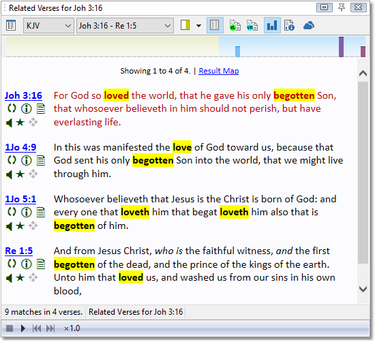Image resolution: width=375 pixels, height=342 pixels.
Task: Click the cyan VR verse reference icon
Action: pos(252,25)
